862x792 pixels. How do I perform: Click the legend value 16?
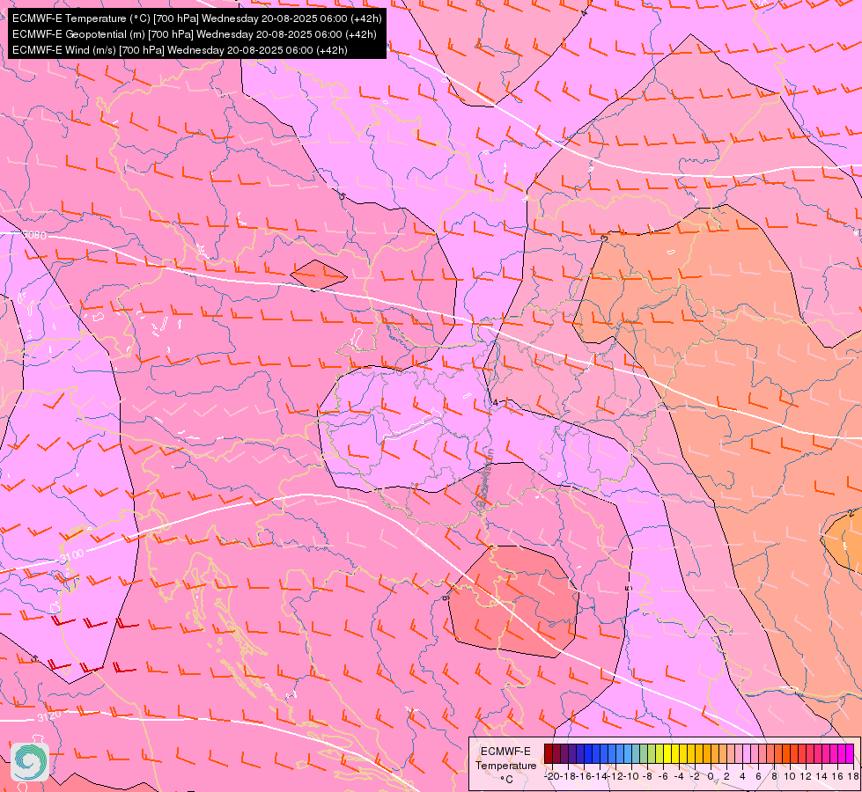[x=837, y=776]
